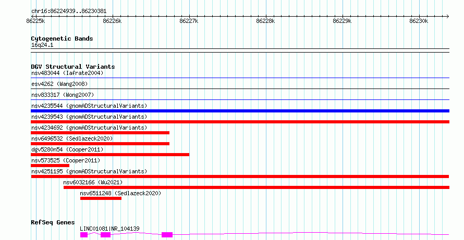Click the DGV Structural Variants track title
Screen dimensions: 464x240
point(73,67)
